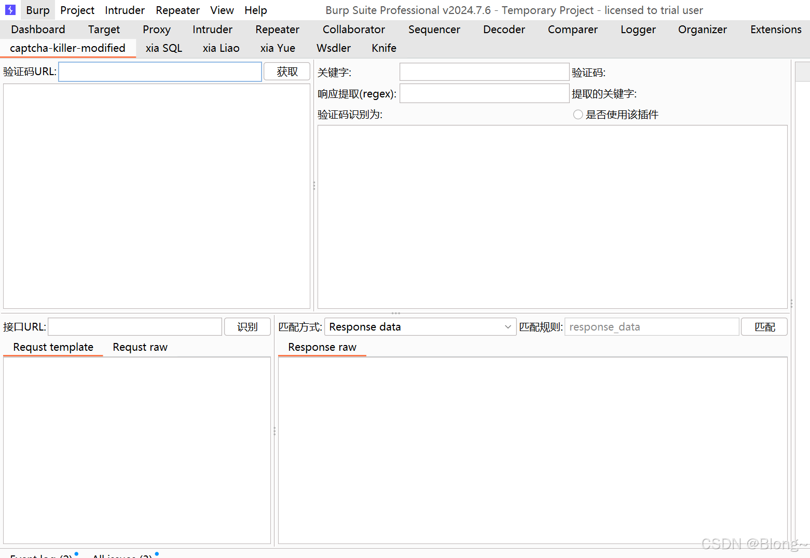Switch to the Proxy tab
810x558 pixels.
click(x=157, y=30)
